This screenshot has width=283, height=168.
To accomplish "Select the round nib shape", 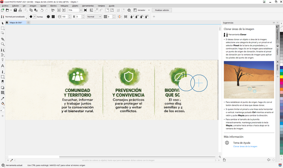I will tap(48, 16).
